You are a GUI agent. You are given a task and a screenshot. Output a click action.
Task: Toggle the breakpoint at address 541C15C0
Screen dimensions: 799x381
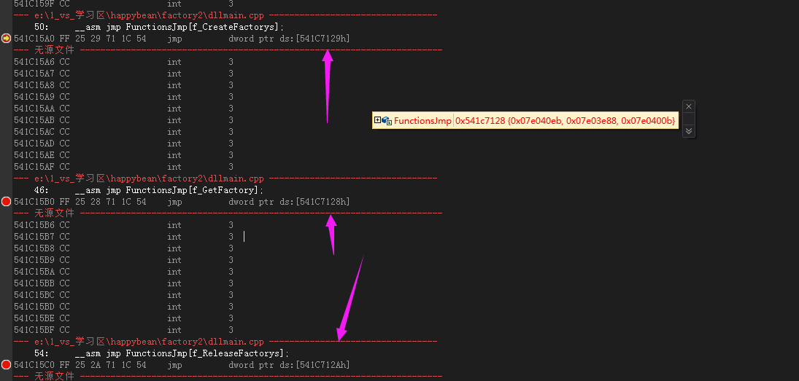pos(6,365)
